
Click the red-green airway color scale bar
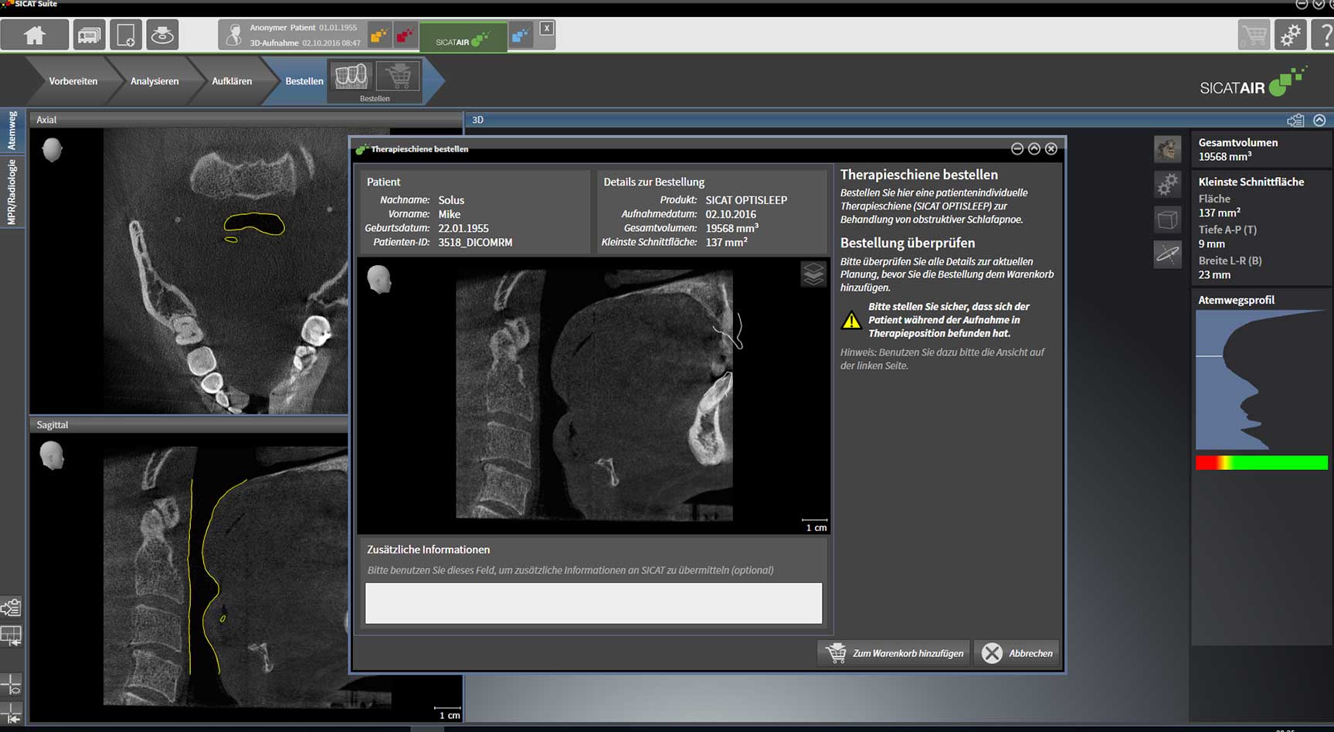point(1261,462)
